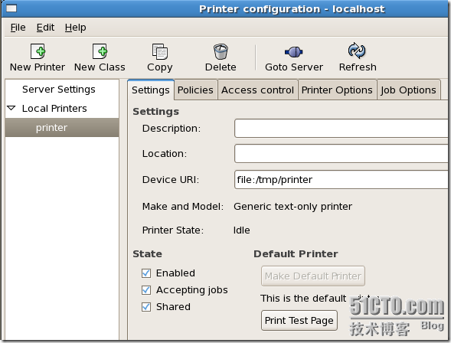The width and height of the screenshot is (451, 343).
Task: Select the printer entry in the list
Action: (x=62, y=127)
